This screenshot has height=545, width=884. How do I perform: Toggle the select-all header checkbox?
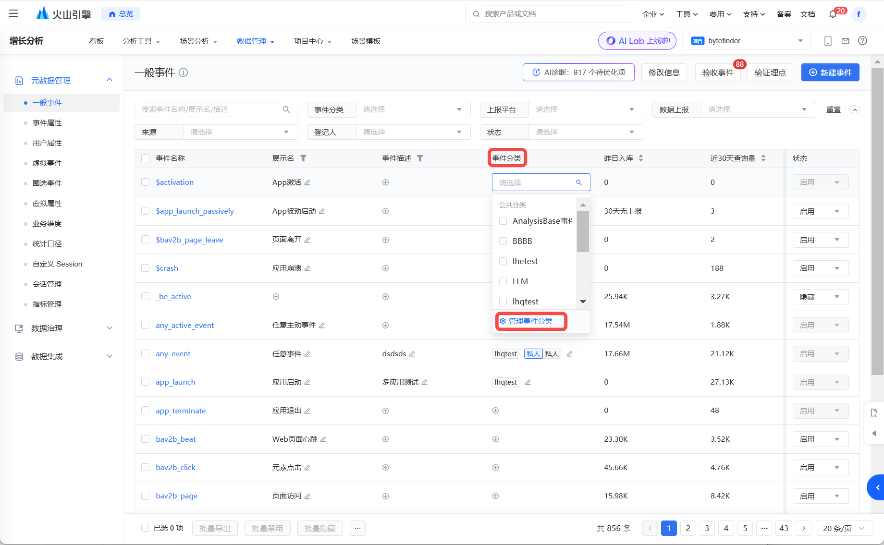[x=145, y=158]
